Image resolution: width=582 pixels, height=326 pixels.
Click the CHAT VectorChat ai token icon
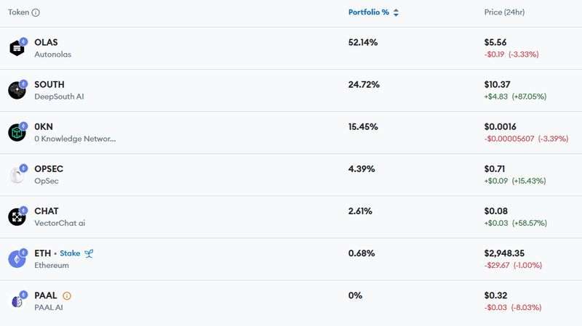pos(17,216)
